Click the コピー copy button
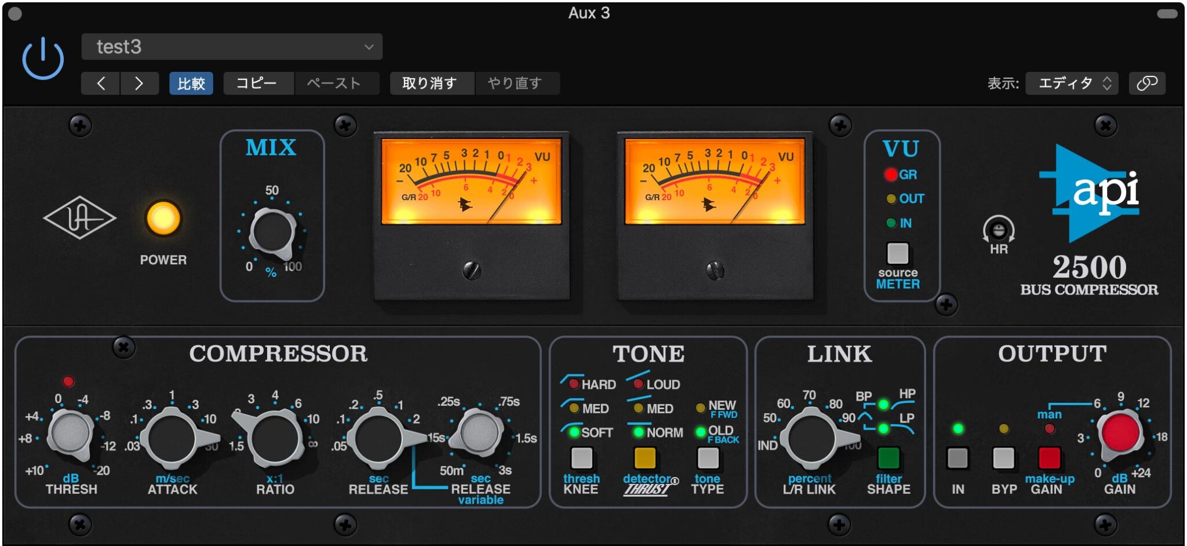This screenshot has height=546, width=1187. click(x=257, y=83)
